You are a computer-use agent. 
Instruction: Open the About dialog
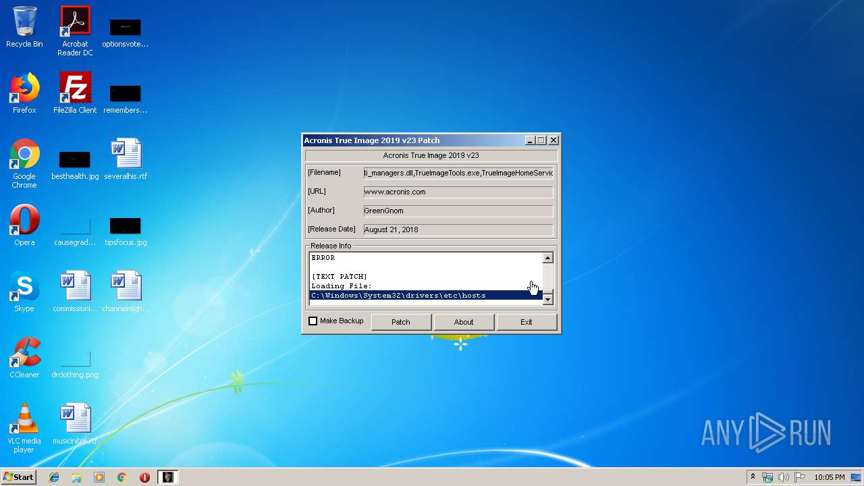coord(464,322)
